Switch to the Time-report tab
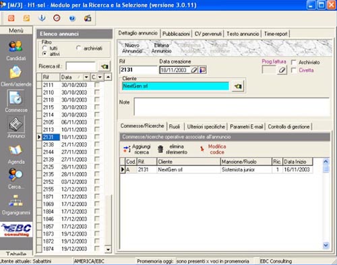The height and width of the screenshot is (265, 337). (x=276, y=34)
